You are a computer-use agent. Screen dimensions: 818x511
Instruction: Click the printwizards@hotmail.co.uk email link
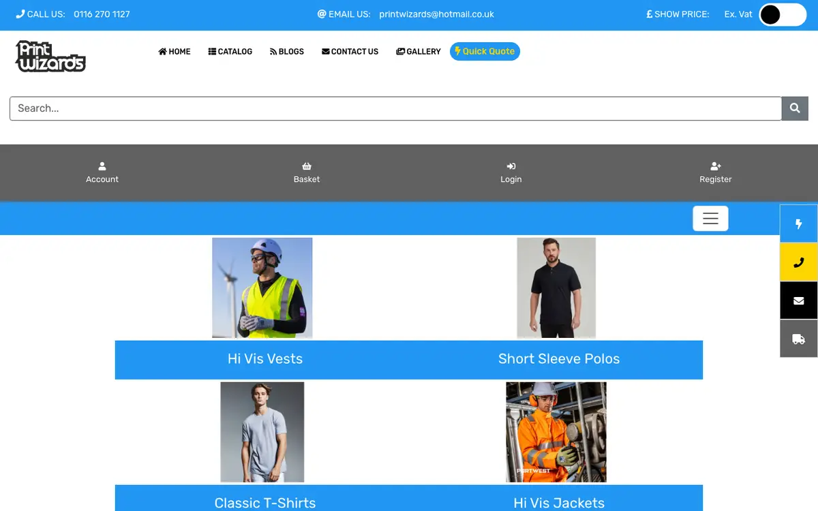point(436,14)
